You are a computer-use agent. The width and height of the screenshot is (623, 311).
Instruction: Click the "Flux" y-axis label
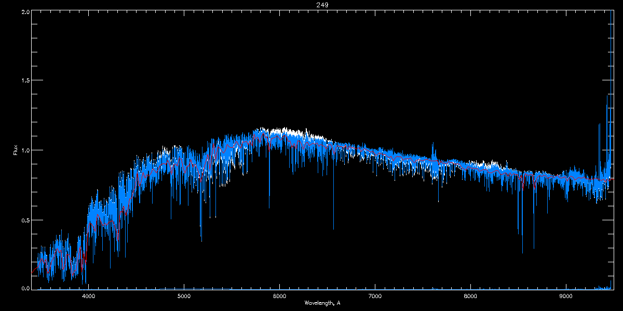[16, 150]
